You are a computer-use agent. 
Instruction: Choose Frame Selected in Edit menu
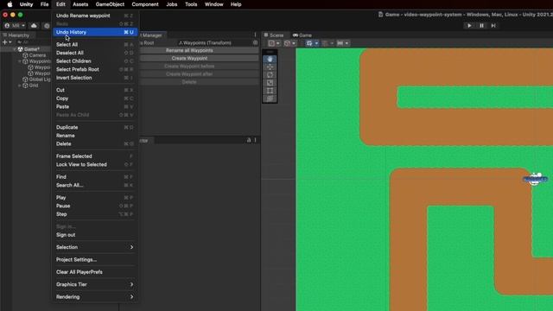95,156
